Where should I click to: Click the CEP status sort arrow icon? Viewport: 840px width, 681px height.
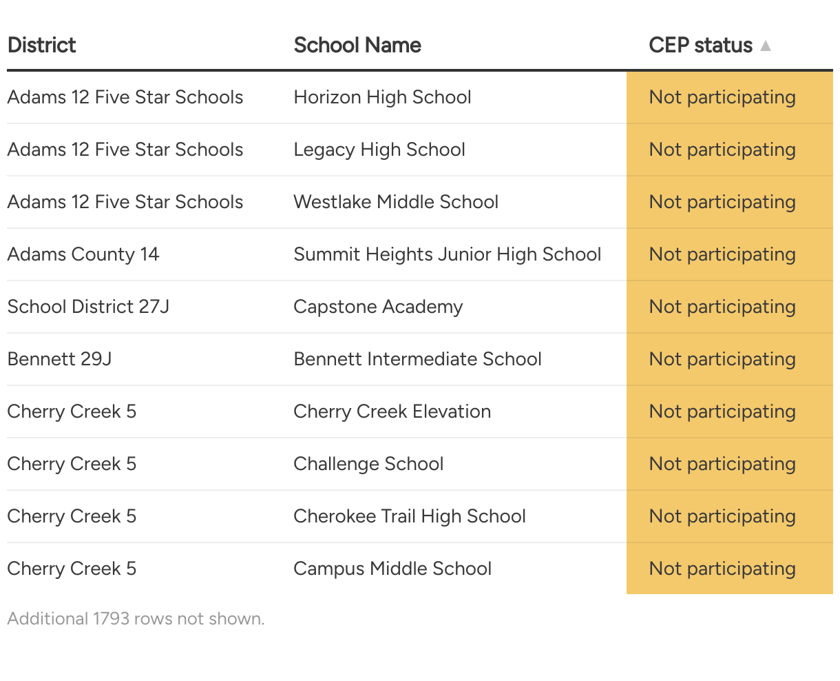pos(766,46)
